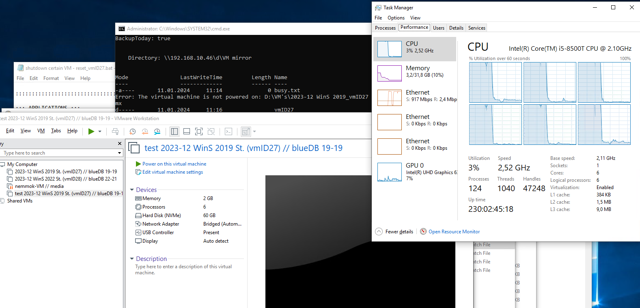Screen dimensions: 640x308
Task: Open the Snapshot Manager icon
Action: click(157, 131)
